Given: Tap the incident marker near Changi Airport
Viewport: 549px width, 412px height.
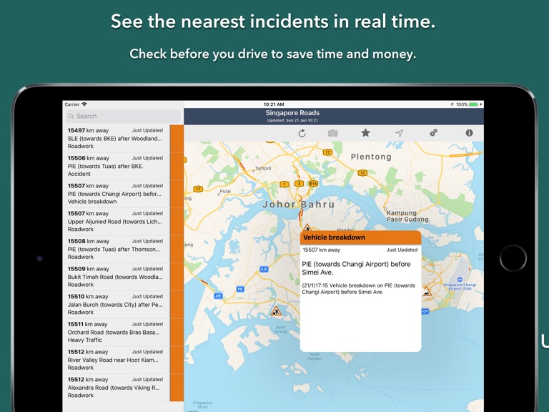Looking at the screenshot, I should [427, 292].
